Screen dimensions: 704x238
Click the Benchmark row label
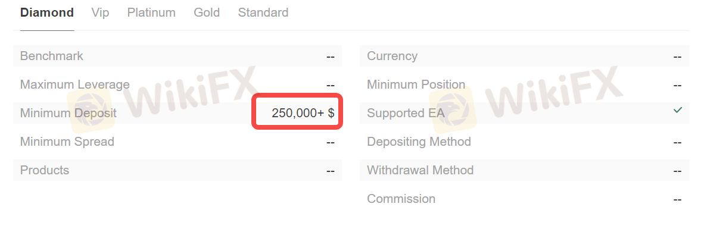[52, 56]
